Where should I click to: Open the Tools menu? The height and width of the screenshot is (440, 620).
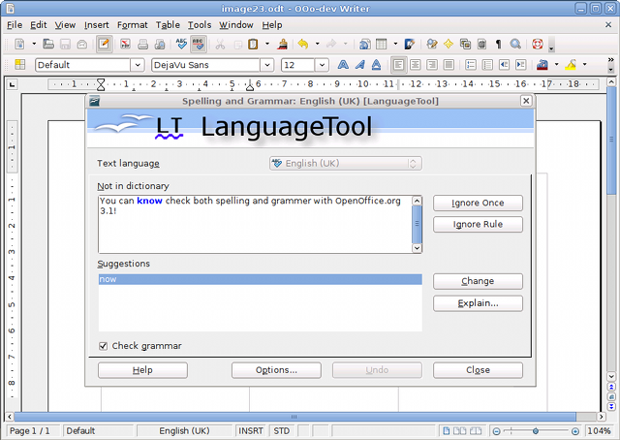[x=200, y=24]
